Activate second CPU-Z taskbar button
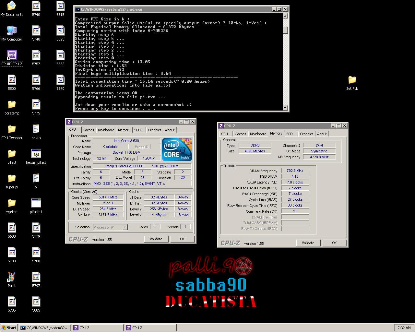This screenshot has width=415, height=332. (x=151, y=328)
